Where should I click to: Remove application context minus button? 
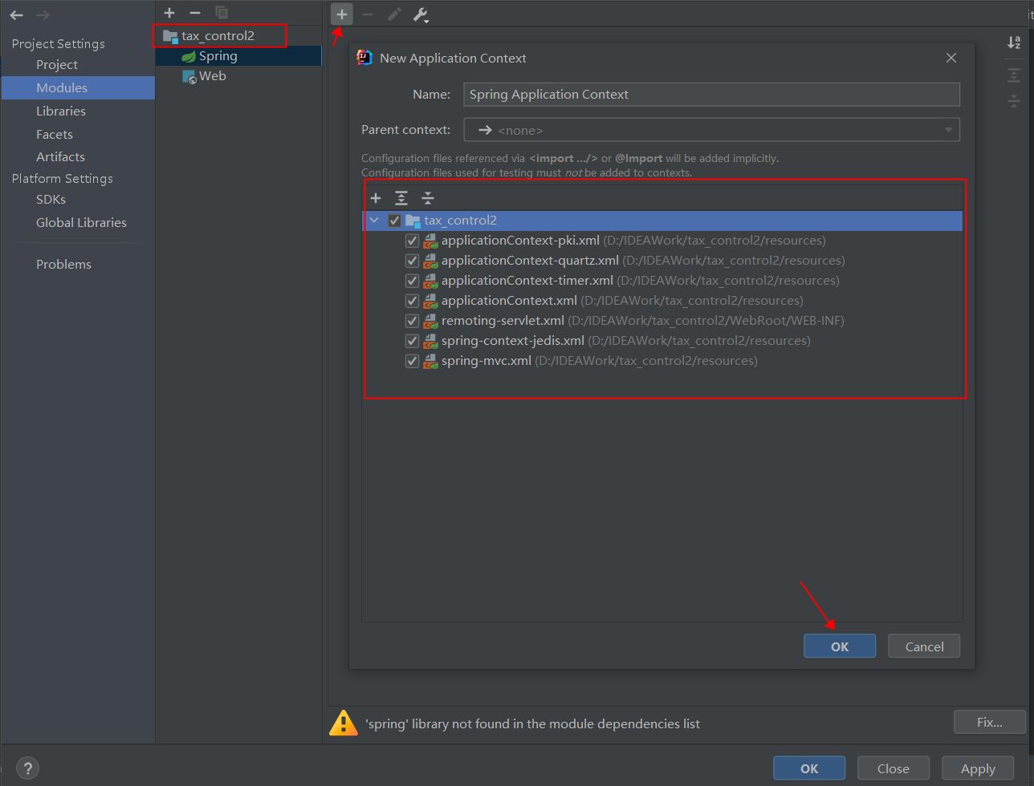click(368, 14)
